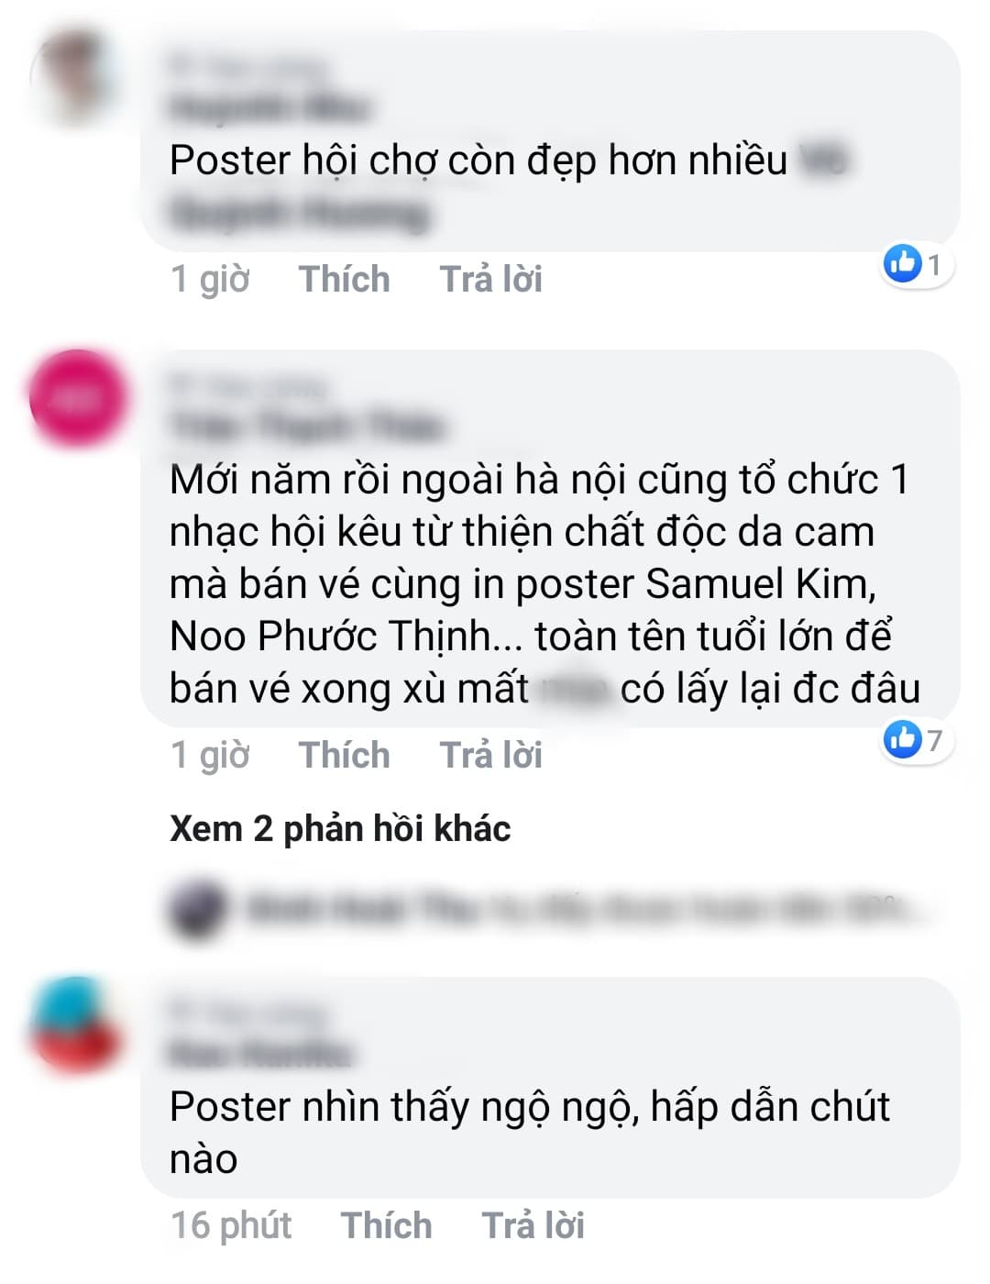990x1284 pixels.
Task: Reply to the Samuel Kim poster comment
Action: tap(490, 755)
